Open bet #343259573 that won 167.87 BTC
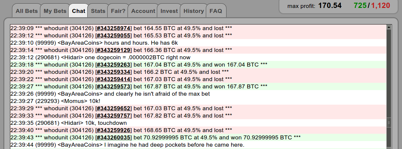 (114, 86)
